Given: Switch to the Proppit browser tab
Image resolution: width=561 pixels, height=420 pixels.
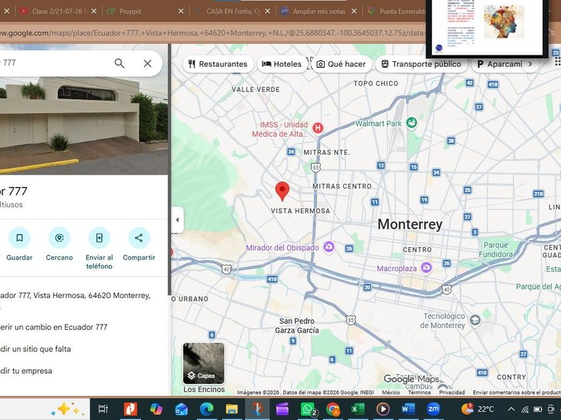Looking at the screenshot, I should (143, 11).
